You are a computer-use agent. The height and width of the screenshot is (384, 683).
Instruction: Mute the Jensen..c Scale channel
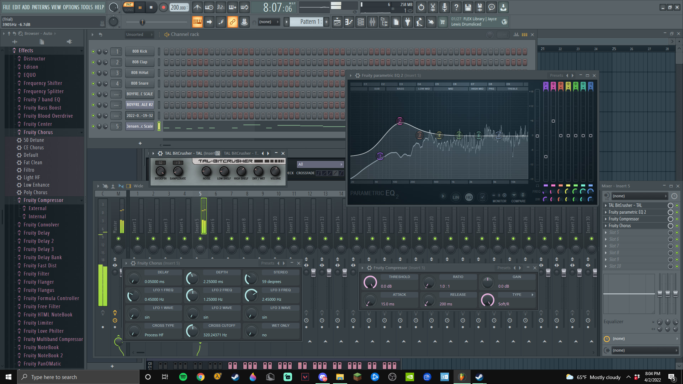pyautogui.click(x=93, y=126)
